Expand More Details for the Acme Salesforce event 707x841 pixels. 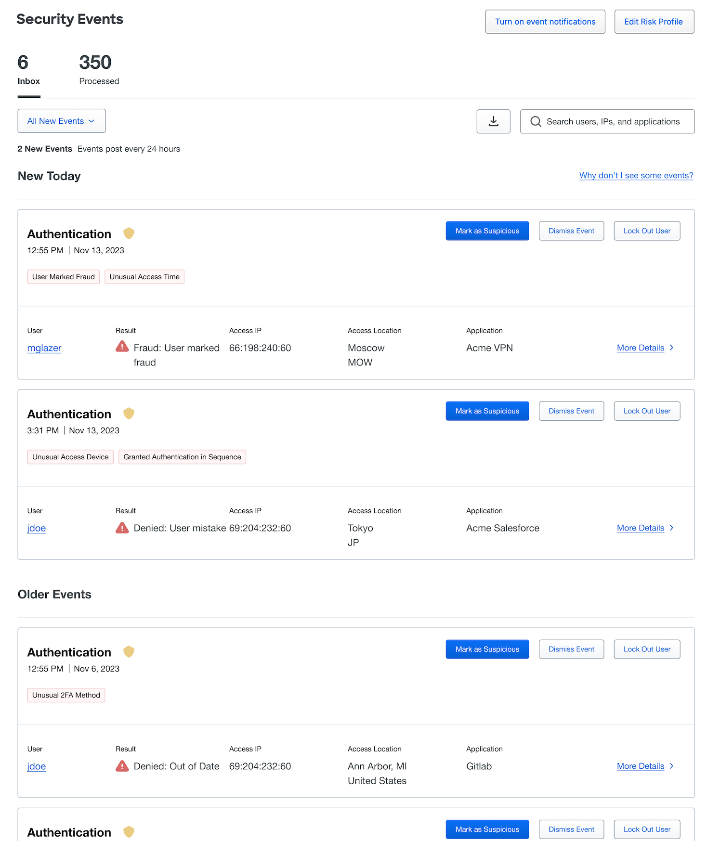pos(641,528)
